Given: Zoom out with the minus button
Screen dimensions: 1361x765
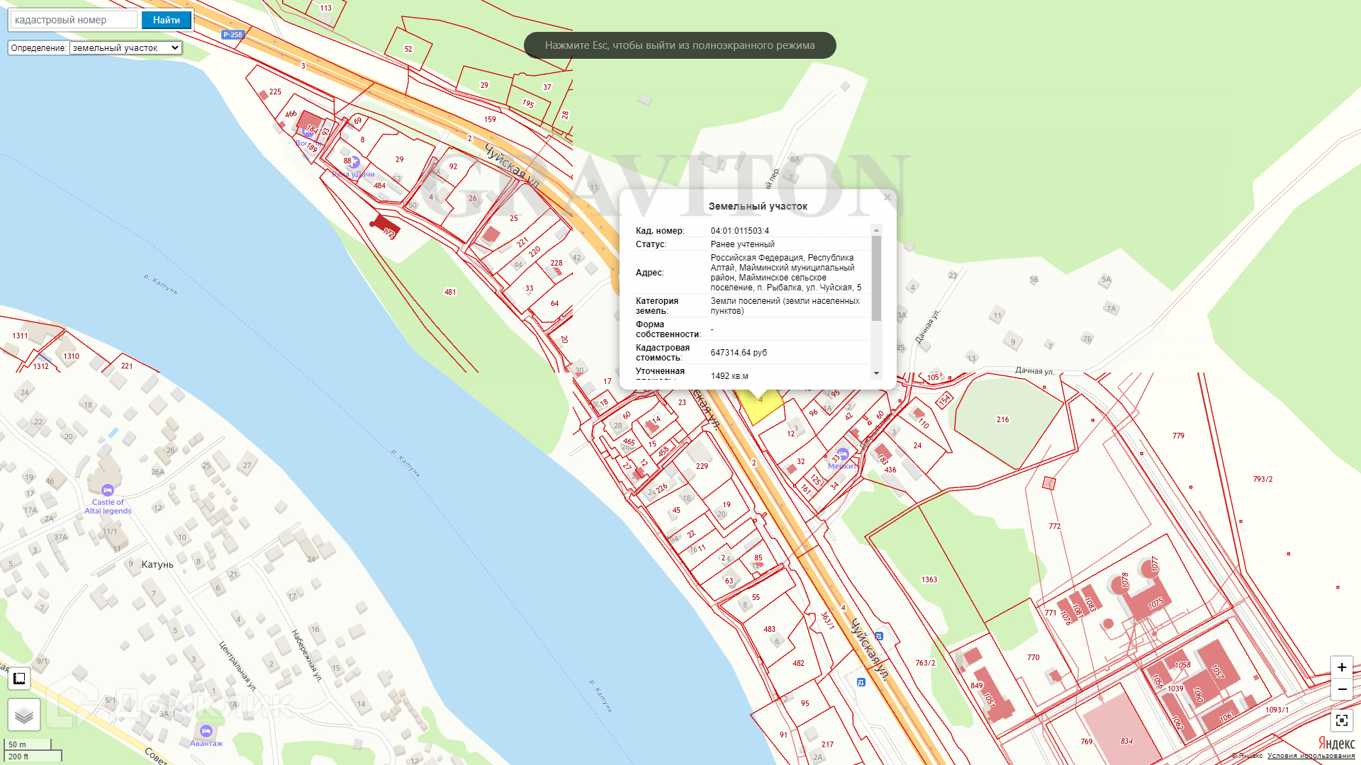Looking at the screenshot, I should coord(1341,689).
